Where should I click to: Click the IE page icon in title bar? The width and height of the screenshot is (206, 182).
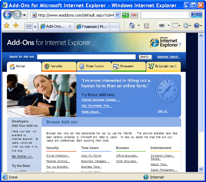click(x=5, y=6)
